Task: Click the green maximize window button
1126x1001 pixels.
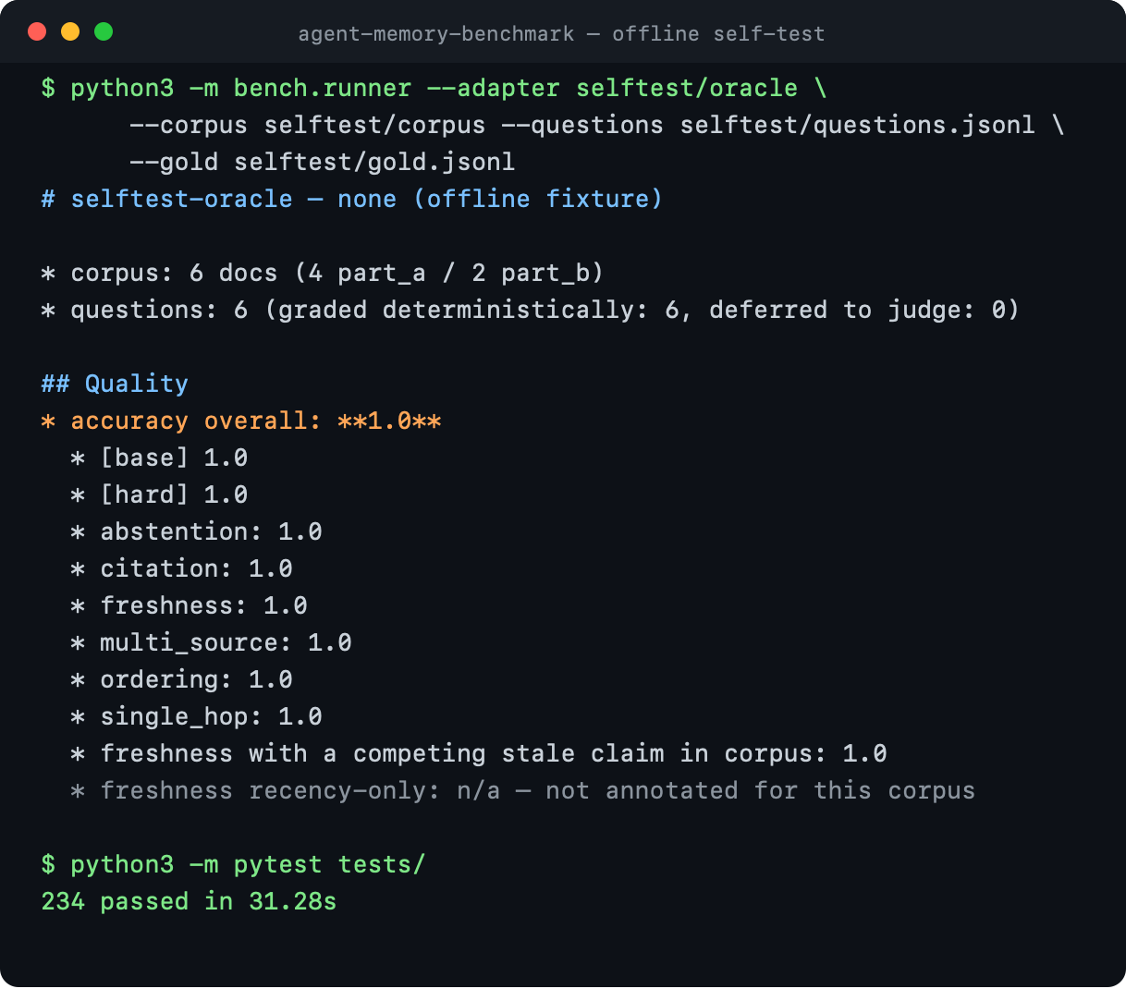Action: (104, 31)
